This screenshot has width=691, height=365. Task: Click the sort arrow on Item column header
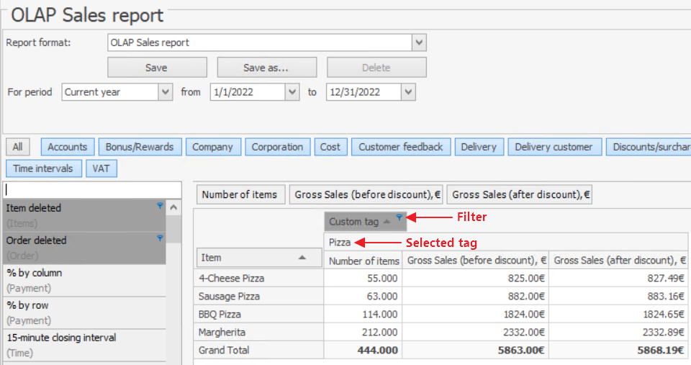coord(302,257)
